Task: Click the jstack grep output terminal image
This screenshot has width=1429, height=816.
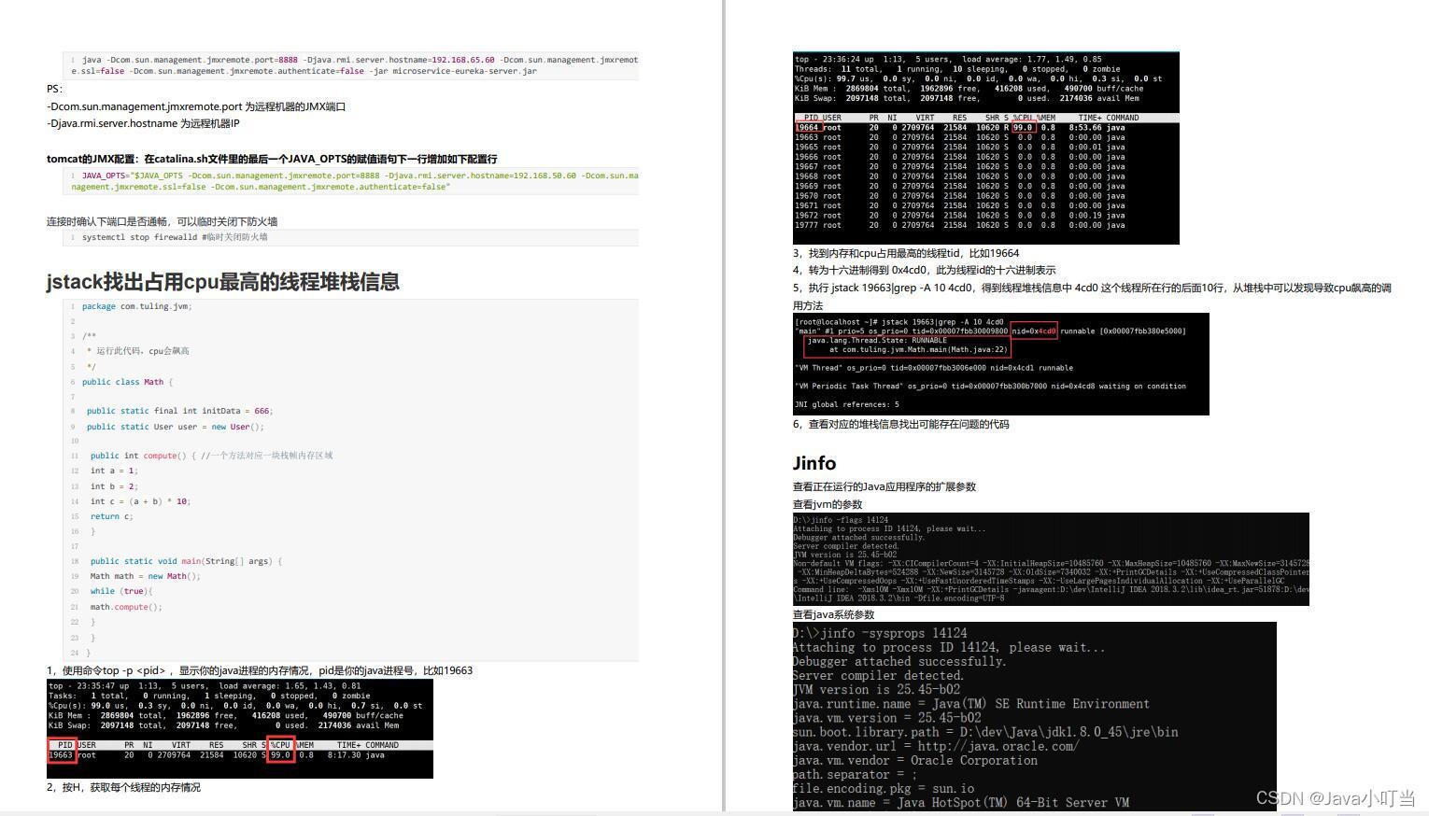Action: coord(1001,364)
